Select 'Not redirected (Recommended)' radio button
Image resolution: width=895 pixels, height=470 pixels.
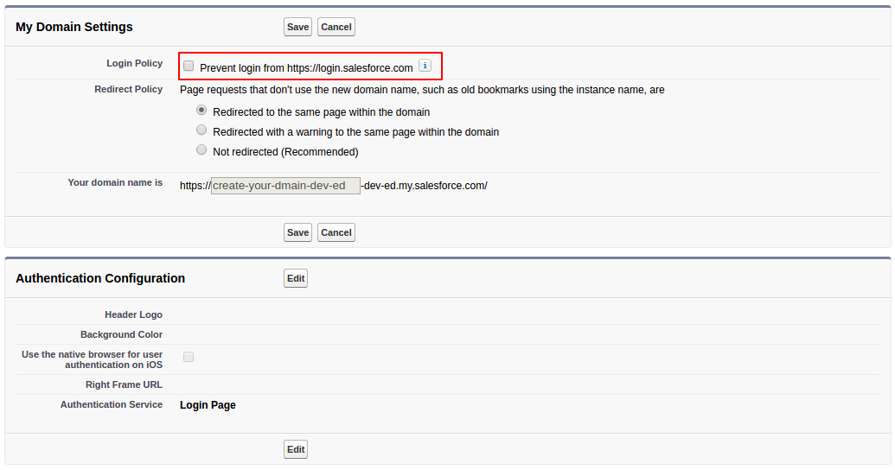tap(201, 150)
